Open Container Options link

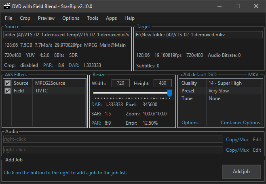240,123
